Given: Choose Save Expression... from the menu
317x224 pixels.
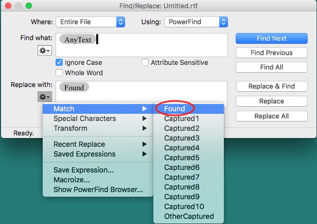Looking at the screenshot, I should coord(83,170).
